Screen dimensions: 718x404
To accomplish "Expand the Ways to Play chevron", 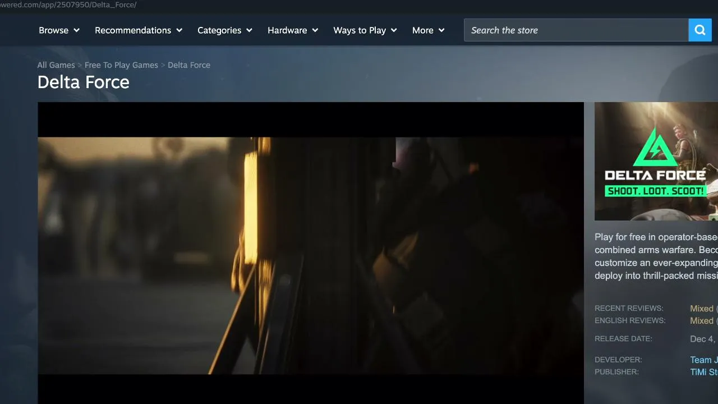I will coord(394,30).
